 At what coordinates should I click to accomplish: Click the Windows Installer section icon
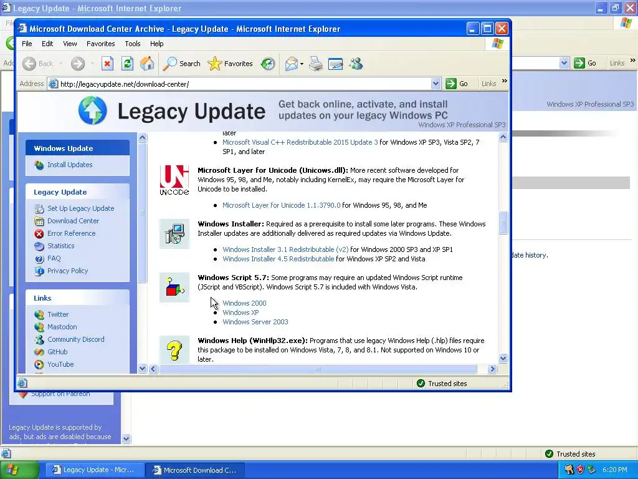[174, 234]
